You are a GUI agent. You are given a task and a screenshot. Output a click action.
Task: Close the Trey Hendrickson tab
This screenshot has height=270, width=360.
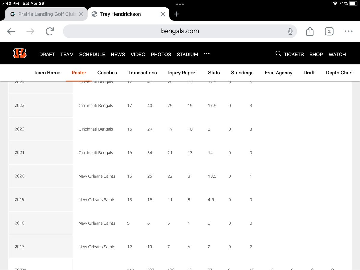point(163,14)
